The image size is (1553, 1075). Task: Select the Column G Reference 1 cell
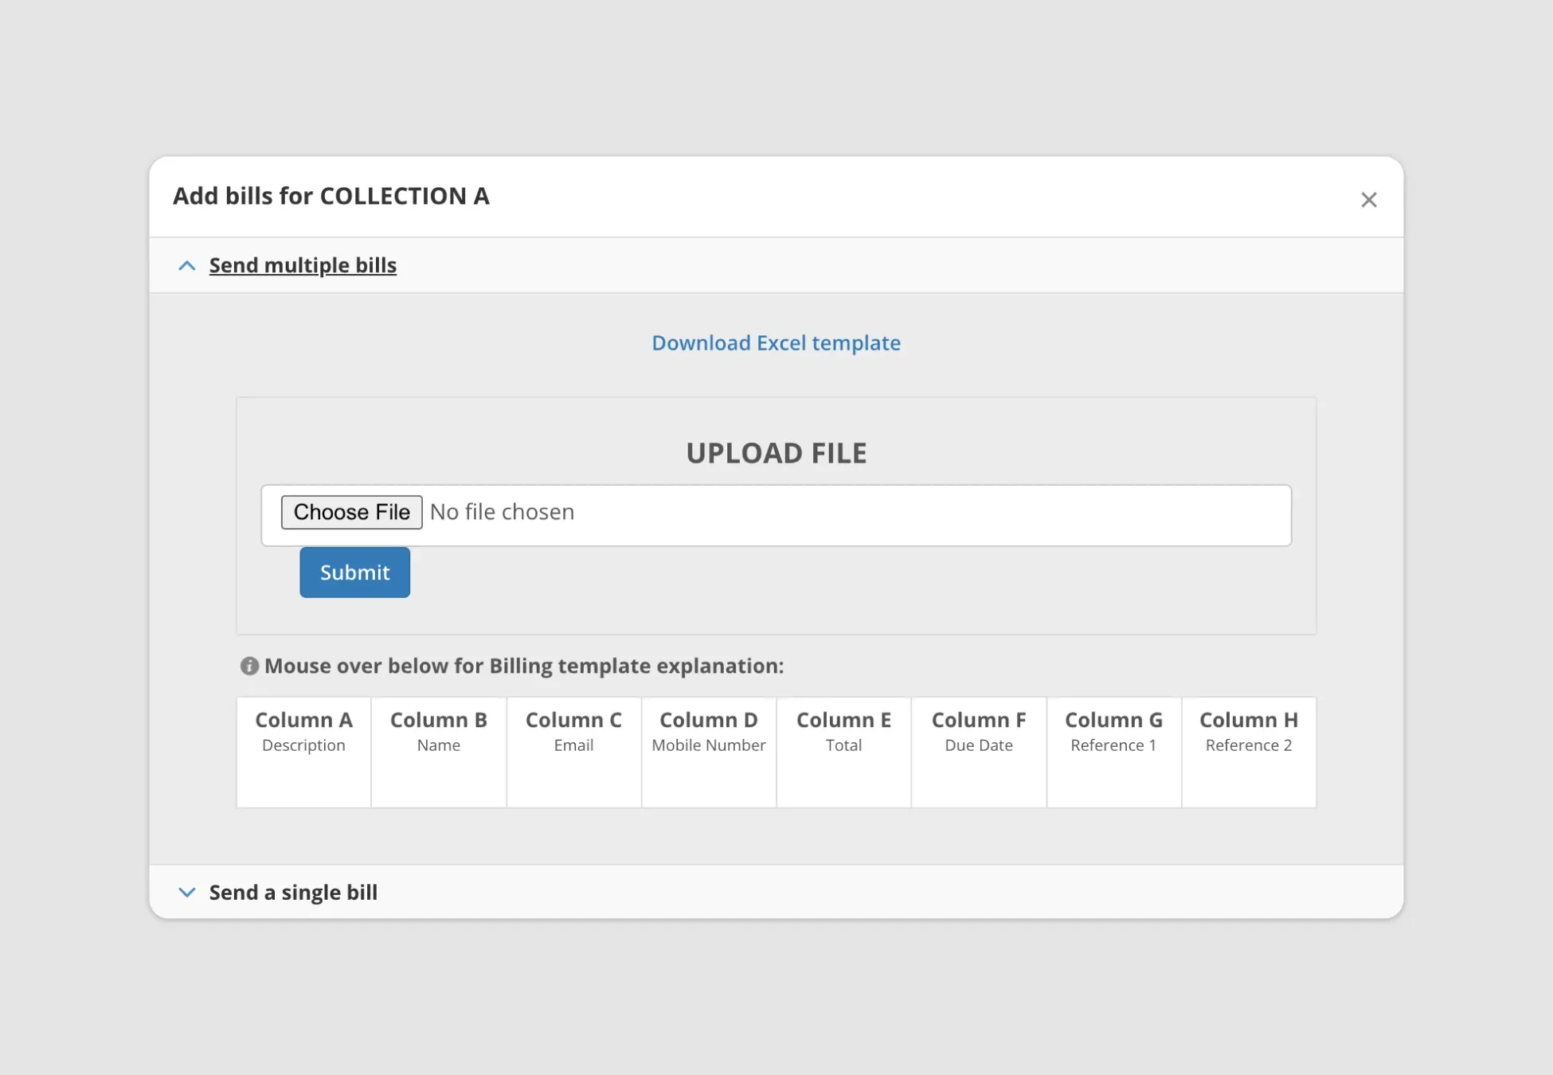1113,752
